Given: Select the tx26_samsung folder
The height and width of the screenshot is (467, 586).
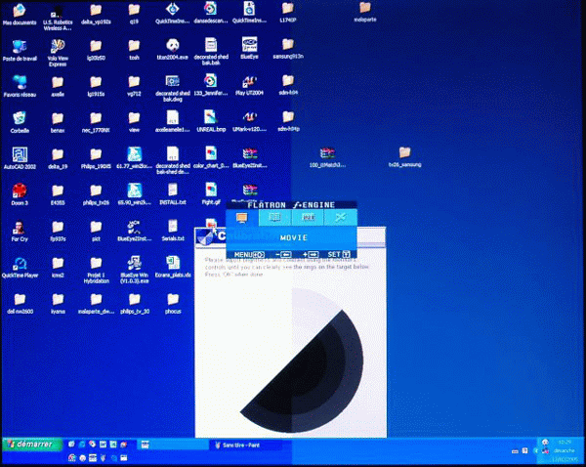Looking at the screenshot, I should click(x=404, y=157).
